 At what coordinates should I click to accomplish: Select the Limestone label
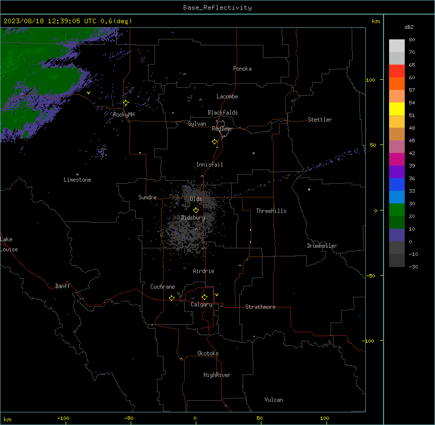pos(77,180)
